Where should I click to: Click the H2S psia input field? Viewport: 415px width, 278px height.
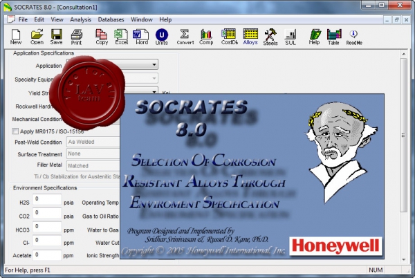47,199
